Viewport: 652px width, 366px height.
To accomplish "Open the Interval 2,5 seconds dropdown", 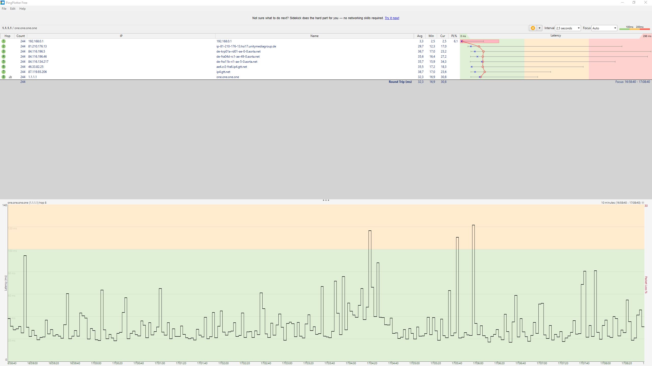I will pos(568,28).
